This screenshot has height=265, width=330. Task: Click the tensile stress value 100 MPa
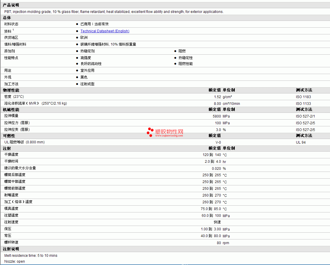tap(222, 123)
